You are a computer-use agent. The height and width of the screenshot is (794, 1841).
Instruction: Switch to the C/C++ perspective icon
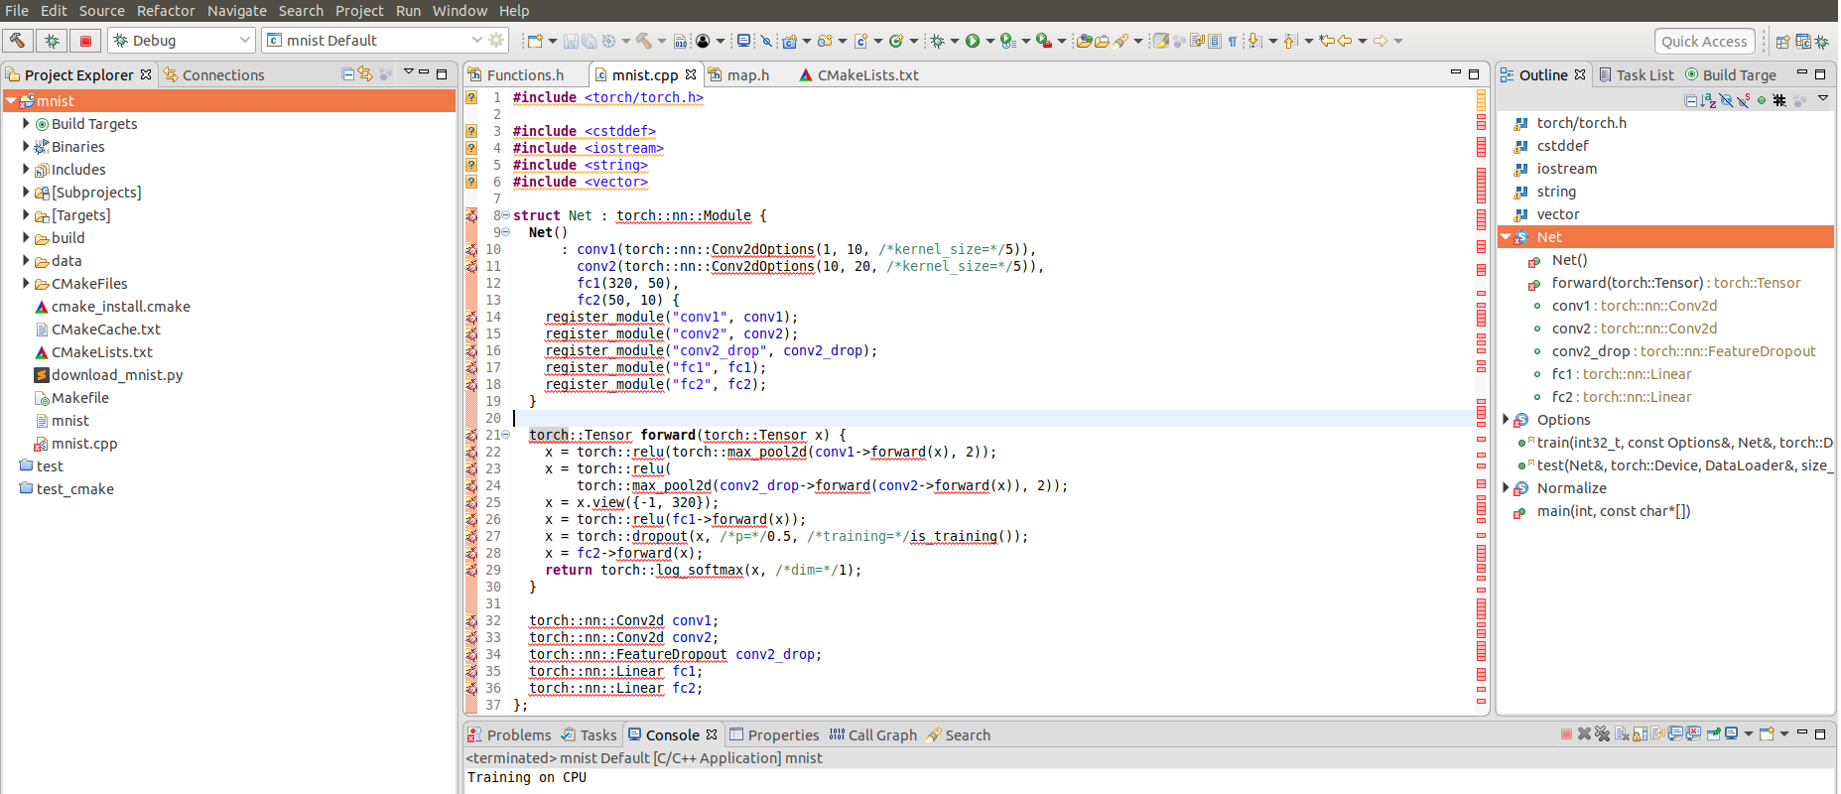click(1802, 41)
